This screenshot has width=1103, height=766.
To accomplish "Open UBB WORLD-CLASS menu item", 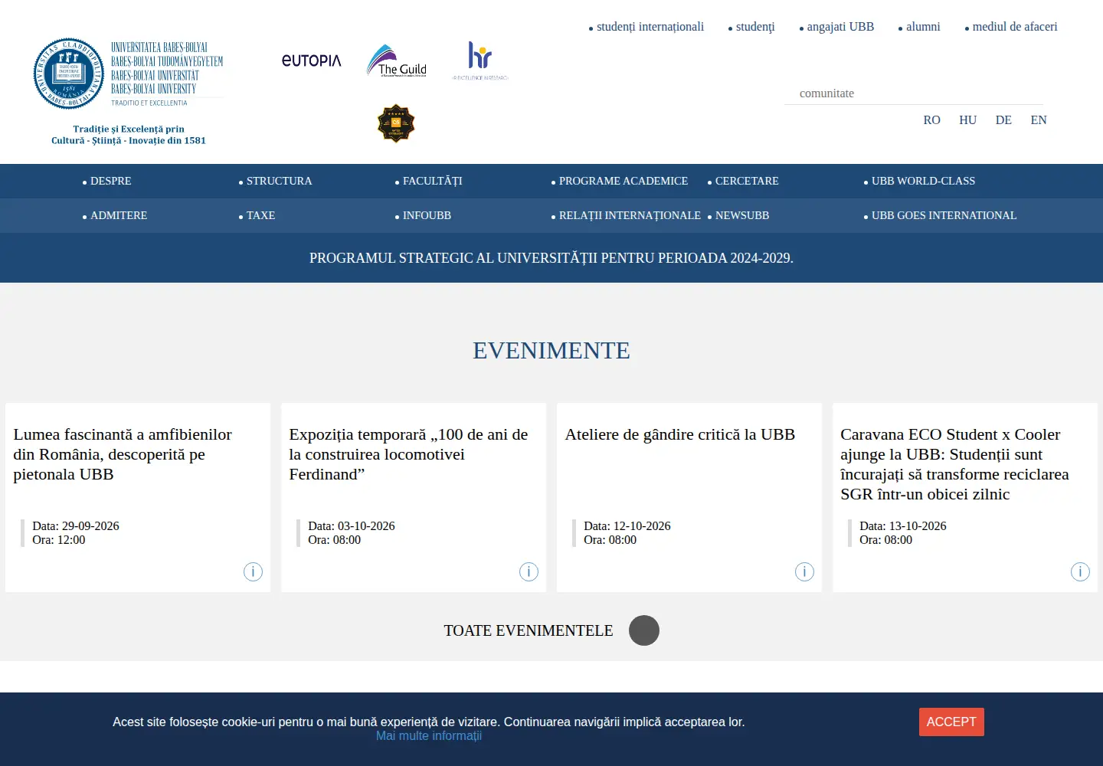I will click(x=923, y=181).
